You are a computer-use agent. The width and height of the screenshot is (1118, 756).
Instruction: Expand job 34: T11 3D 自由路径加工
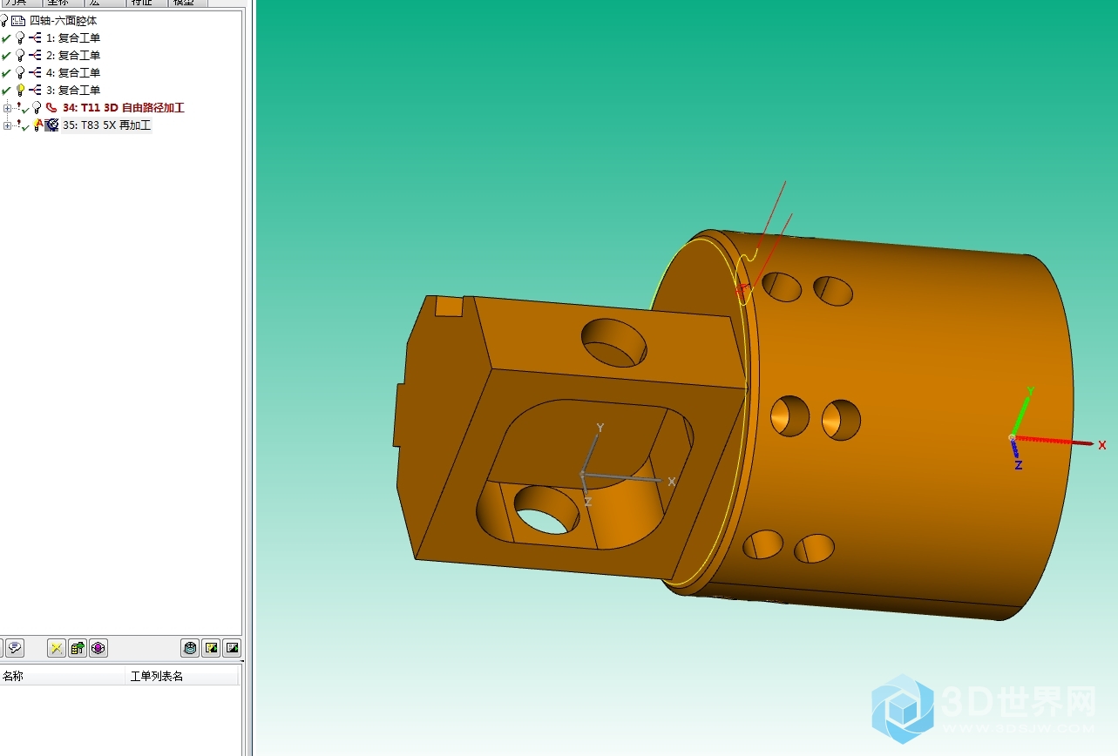(7, 108)
